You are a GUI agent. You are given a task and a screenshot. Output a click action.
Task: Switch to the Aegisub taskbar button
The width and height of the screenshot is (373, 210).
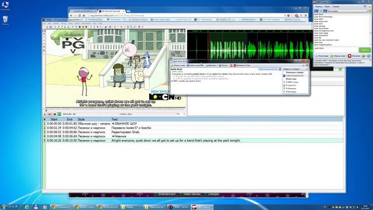click(x=178, y=207)
